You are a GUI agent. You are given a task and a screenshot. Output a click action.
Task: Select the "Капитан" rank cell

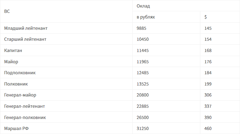pyautogui.click(x=13, y=51)
